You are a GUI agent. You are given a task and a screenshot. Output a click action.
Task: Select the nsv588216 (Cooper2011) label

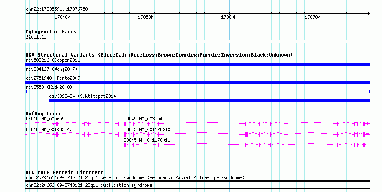54,60
